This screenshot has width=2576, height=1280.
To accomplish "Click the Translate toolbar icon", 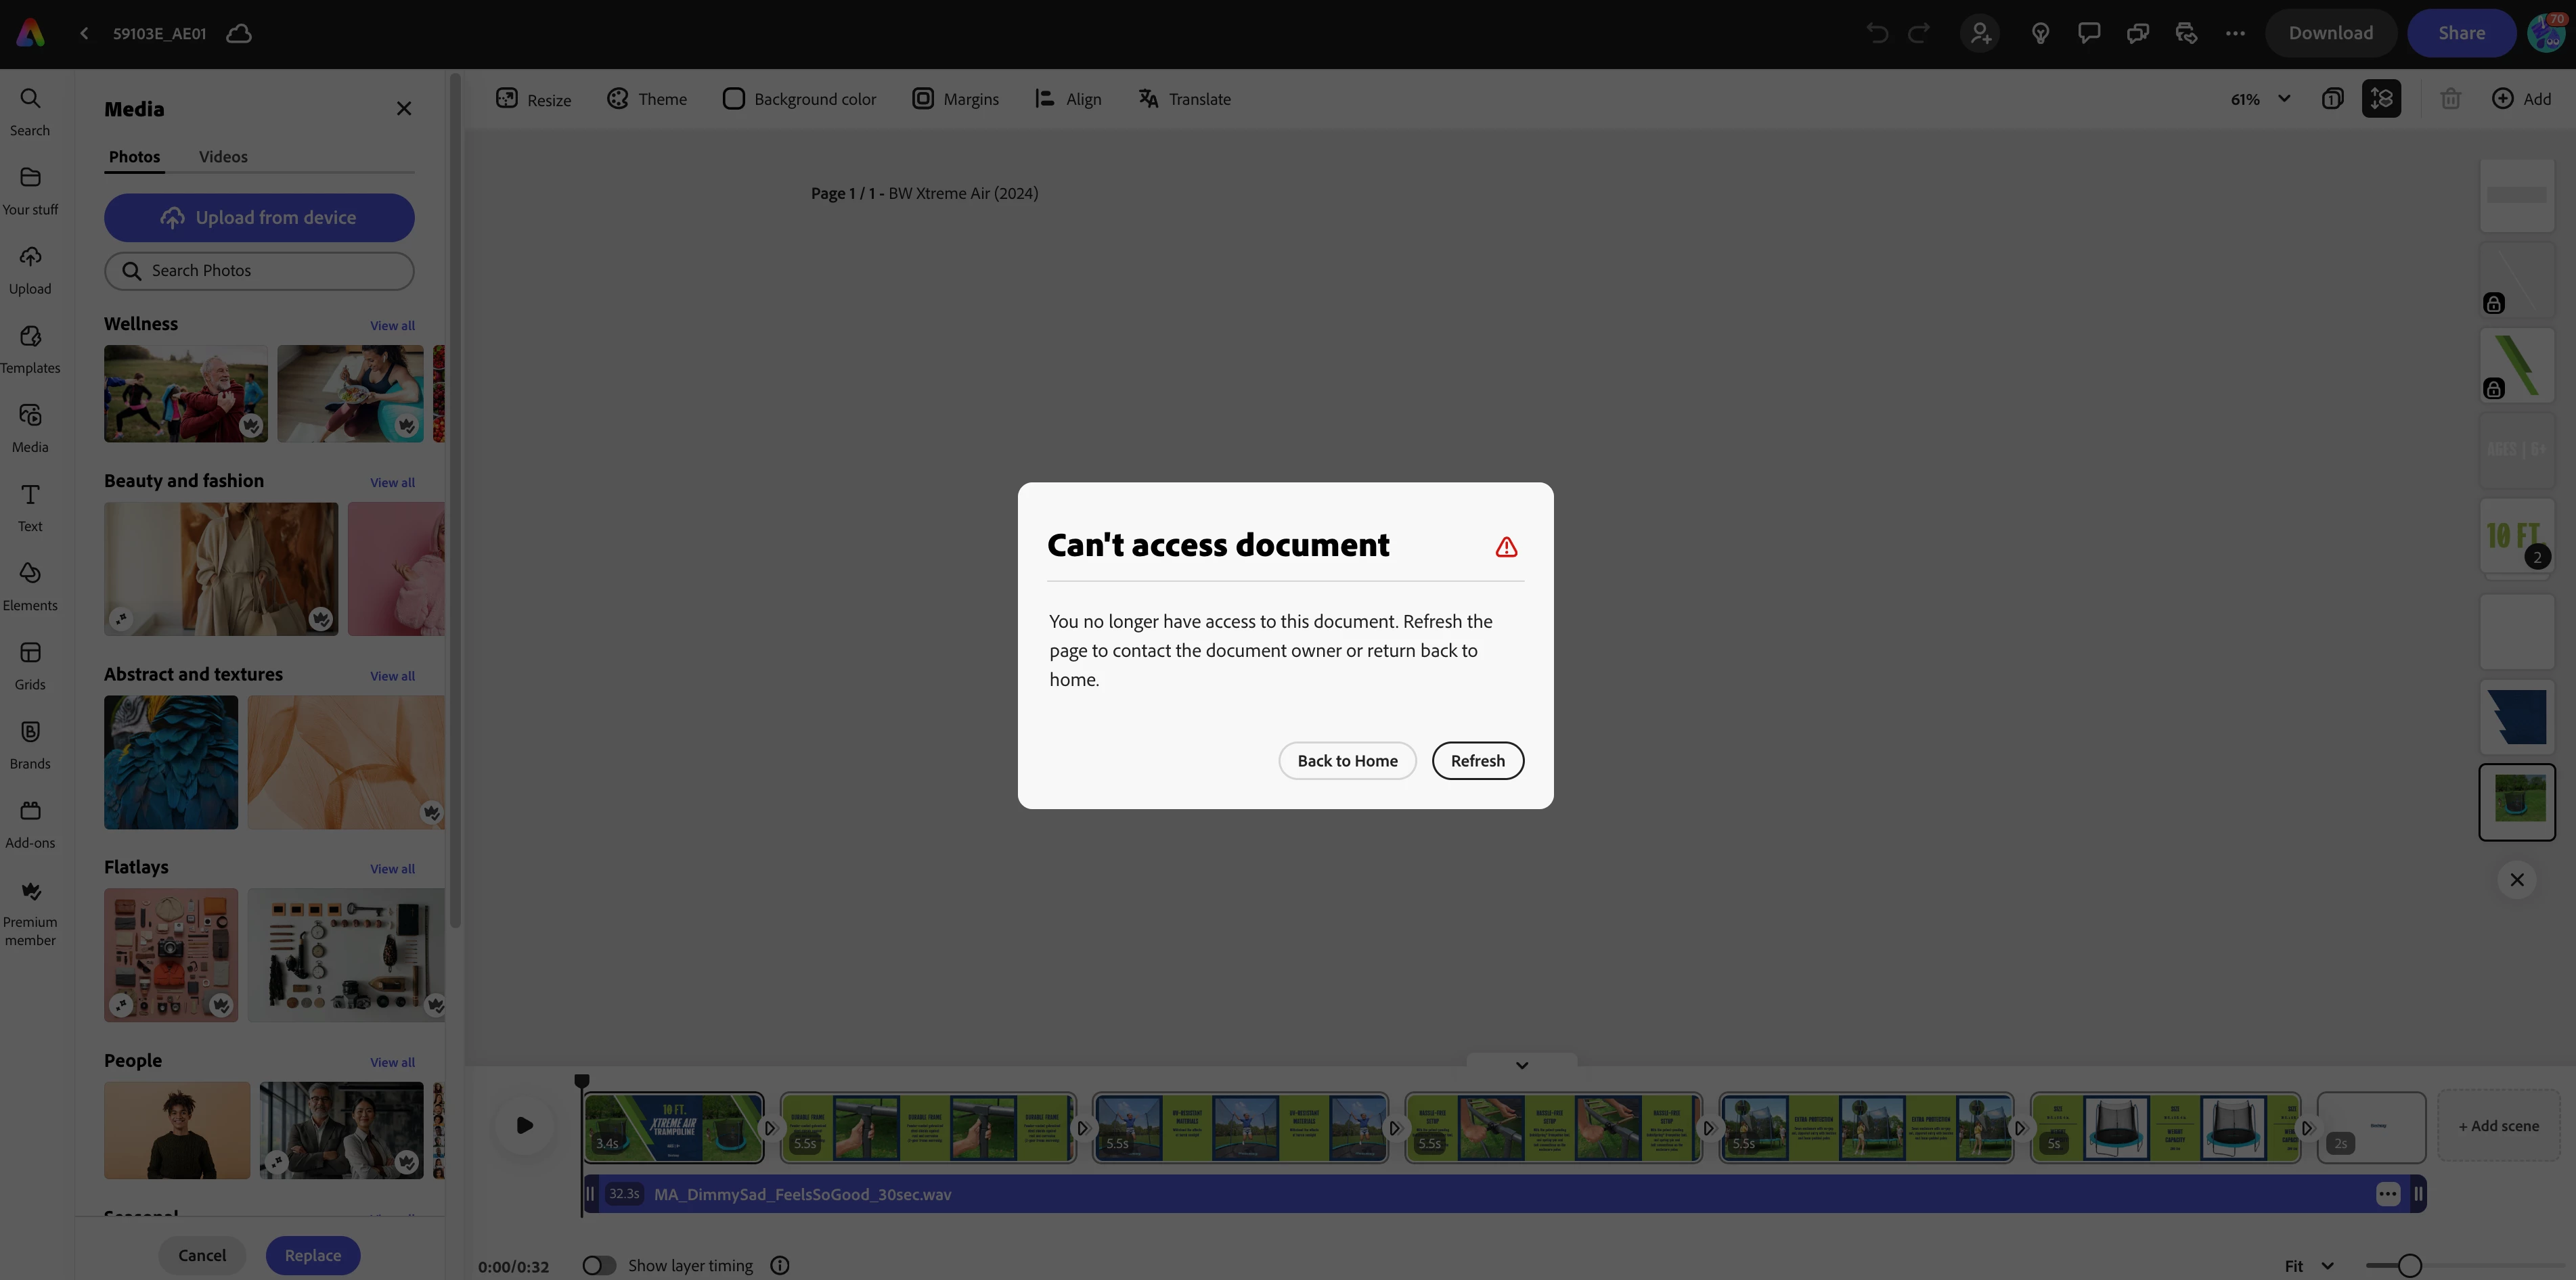I will [x=1148, y=99].
